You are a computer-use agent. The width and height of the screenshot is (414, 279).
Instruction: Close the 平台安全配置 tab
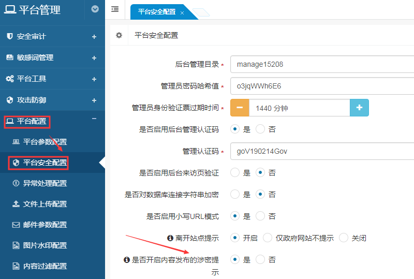pyautogui.click(x=182, y=12)
